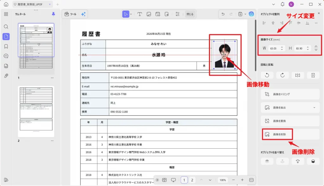Close the properties panel with X
The height and width of the screenshot is (186, 324).
tap(319, 13)
